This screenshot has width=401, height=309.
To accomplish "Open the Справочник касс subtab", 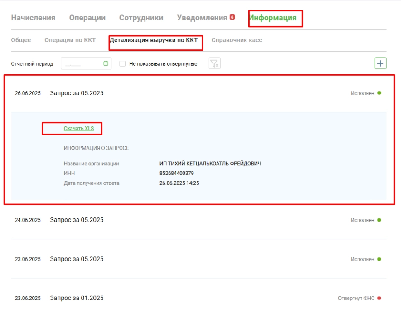I will pos(237,40).
